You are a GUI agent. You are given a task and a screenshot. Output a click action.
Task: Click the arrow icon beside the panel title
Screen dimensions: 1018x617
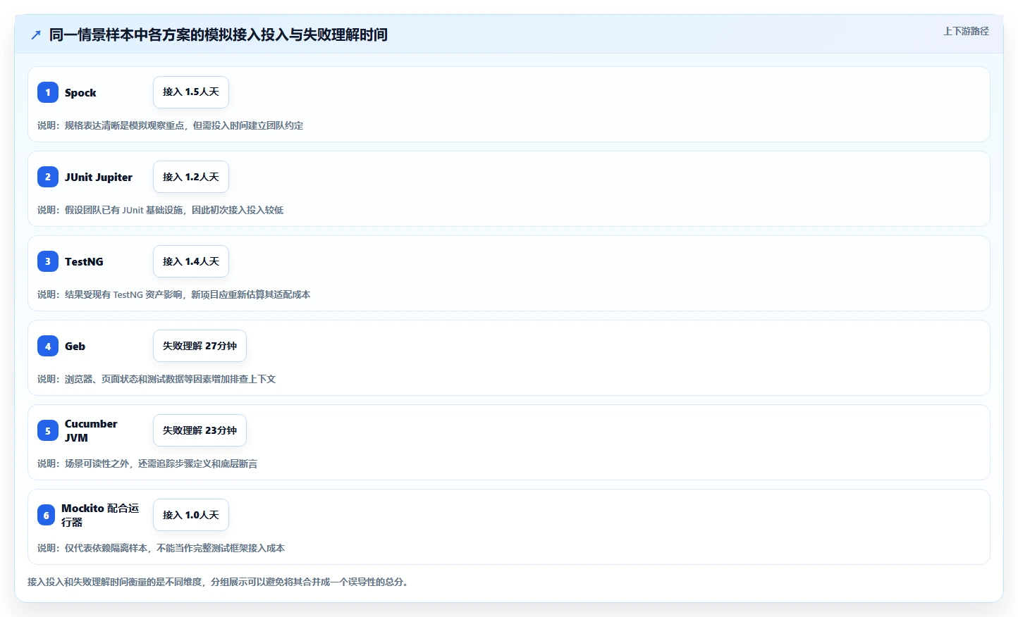coord(36,35)
